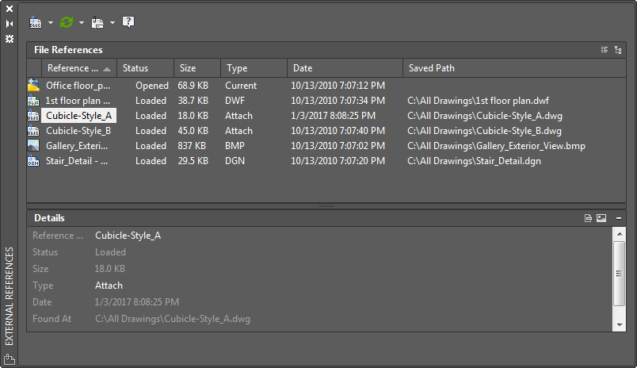Sort list by the Saved Path column

pyautogui.click(x=432, y=68)
